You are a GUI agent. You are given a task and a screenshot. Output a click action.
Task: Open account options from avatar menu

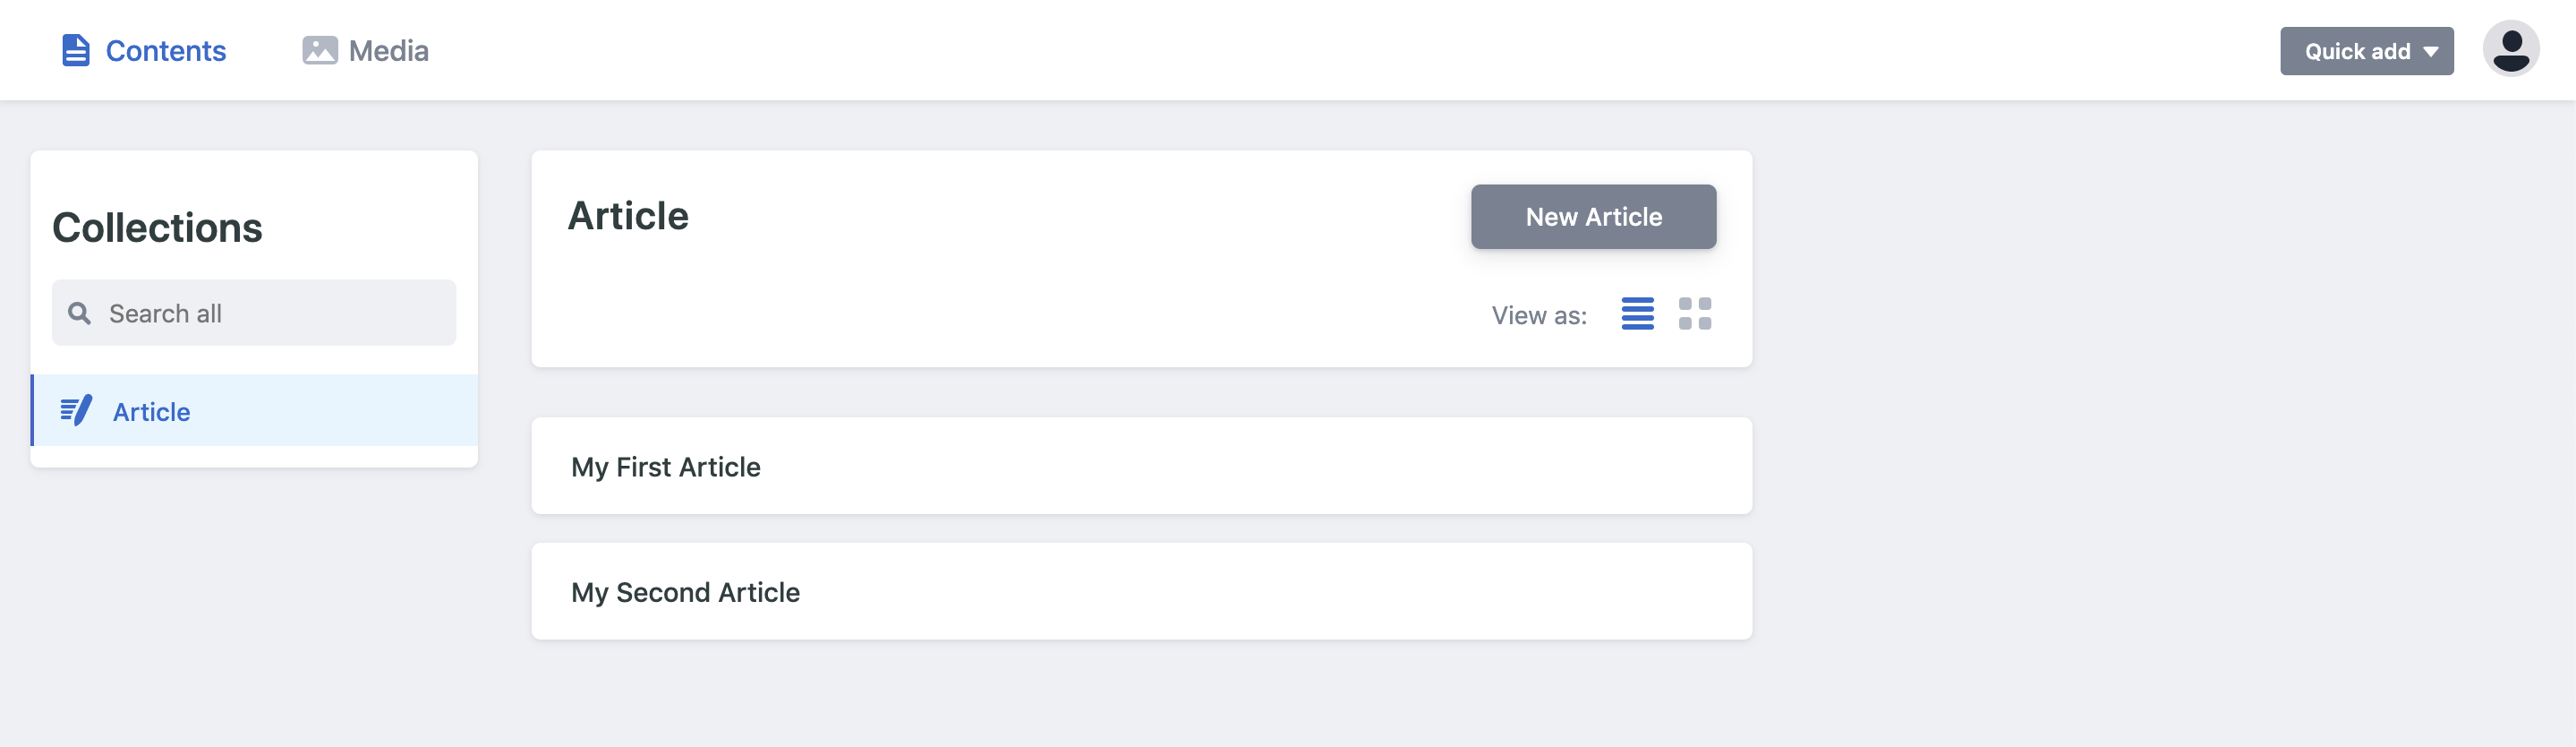(x=2511, y=49)
